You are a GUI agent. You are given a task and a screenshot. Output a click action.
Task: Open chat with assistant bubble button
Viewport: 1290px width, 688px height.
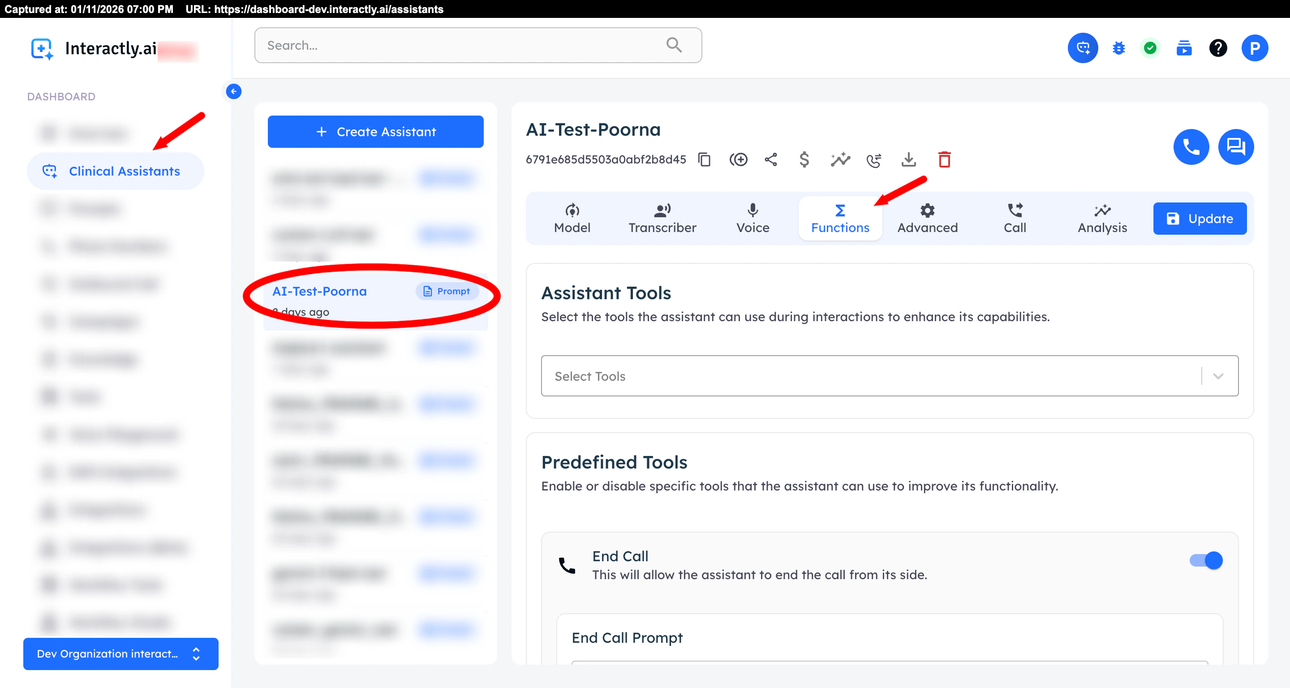1235,147
